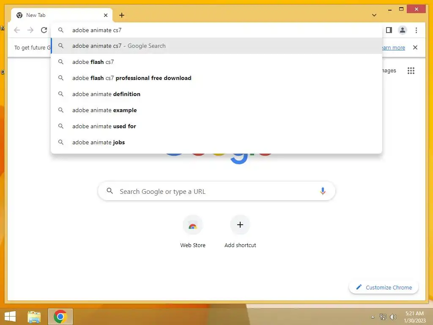Reload the page with the refresh icon

point(44,30)
